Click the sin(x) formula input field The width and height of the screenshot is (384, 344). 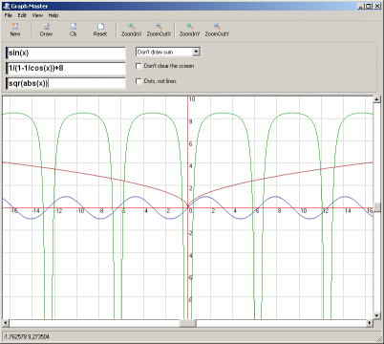tap(66, 53)
